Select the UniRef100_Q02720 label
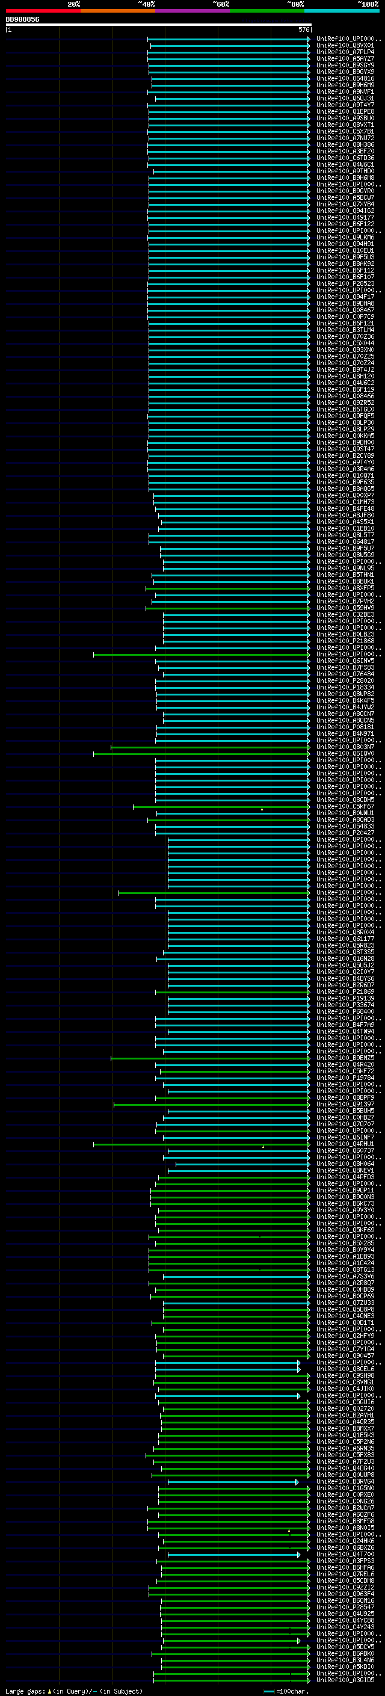Screen dimensions: 385x1696 [x=345, y=1409]
